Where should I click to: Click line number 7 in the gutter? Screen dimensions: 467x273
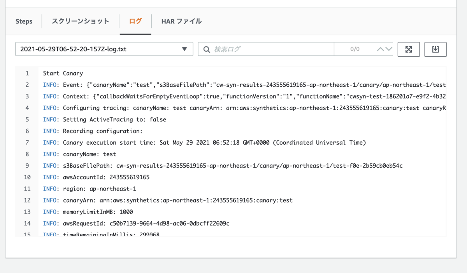click(x=27, y=142)
